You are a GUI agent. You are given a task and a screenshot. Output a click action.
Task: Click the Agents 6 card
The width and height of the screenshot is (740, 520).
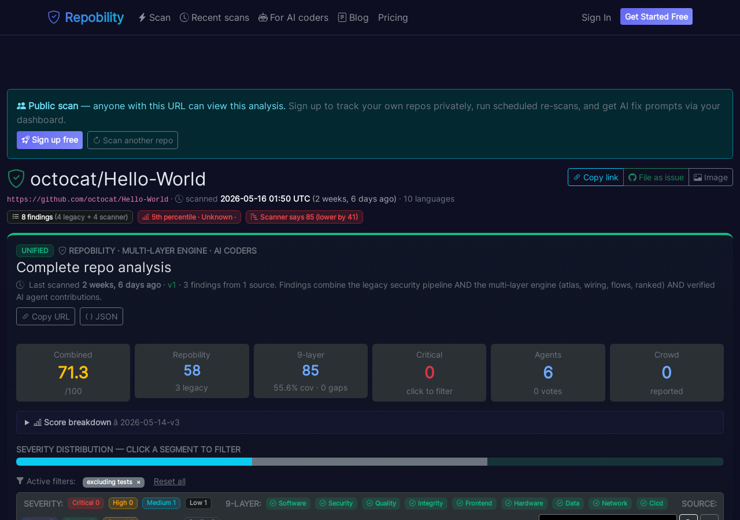coord(548,373)
